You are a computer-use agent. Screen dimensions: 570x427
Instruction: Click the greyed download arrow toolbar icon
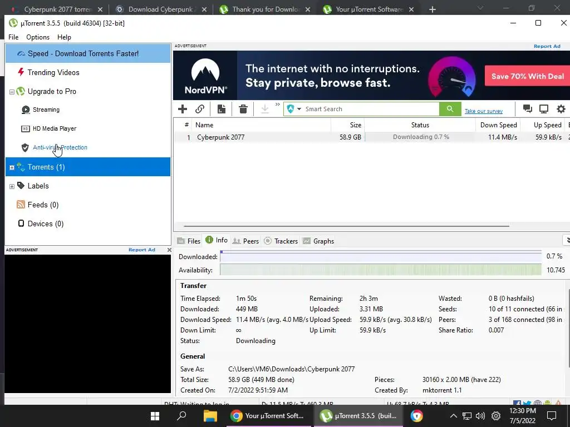point(265,109)
